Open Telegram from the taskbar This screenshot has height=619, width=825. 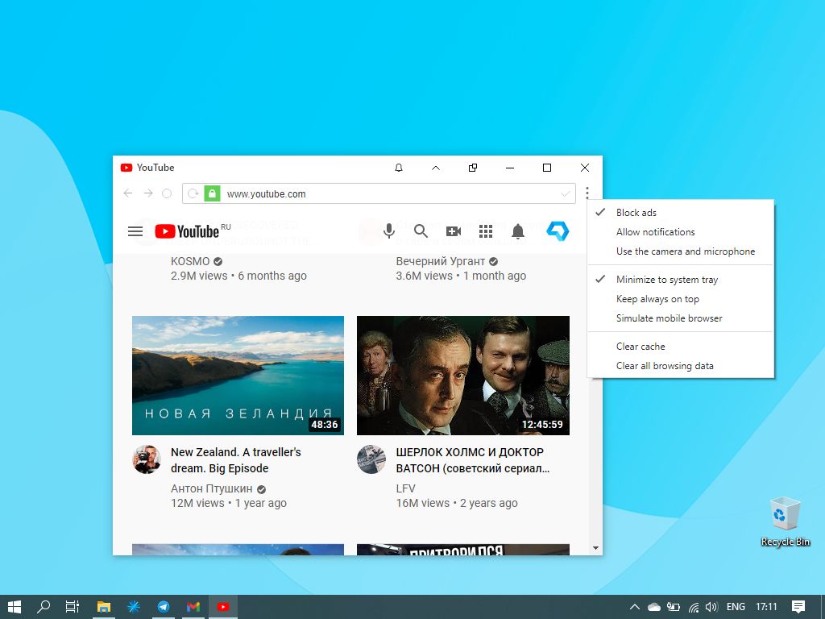pyautogui.click(x=164, y=607)
